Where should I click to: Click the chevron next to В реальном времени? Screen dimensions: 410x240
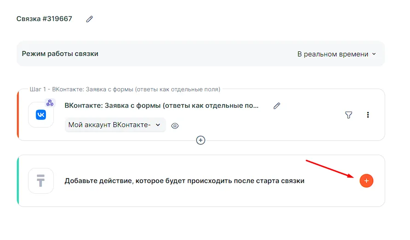click(x=374, y=54)
